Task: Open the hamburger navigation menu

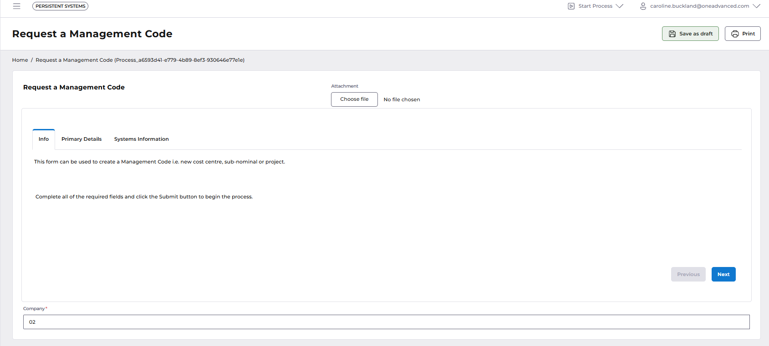Action: point(17,6)
